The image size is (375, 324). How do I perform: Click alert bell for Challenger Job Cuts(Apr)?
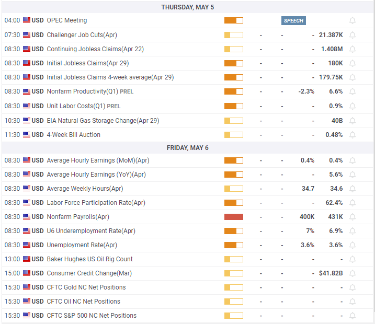[x=353, y=35]
